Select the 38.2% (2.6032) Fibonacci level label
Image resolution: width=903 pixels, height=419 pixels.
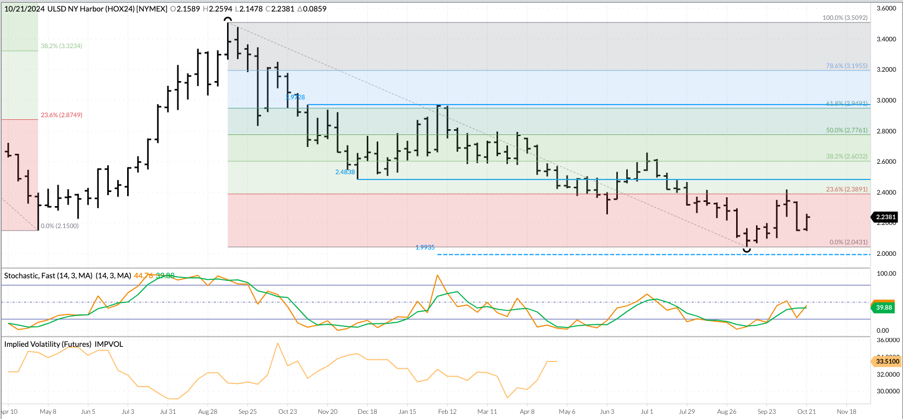pos(846,156)
